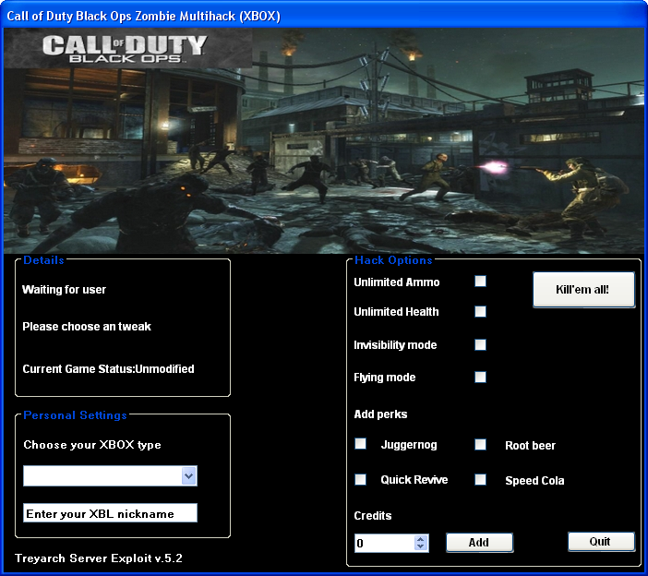The height and width of the screenshot is (576, 648).
Task: Tick the Quick Revive perk checkbox
Action: click(x=360, y=479)
